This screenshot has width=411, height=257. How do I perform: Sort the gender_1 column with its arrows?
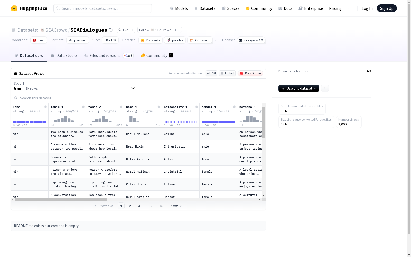pyautogui.click(x=234, y=107)
